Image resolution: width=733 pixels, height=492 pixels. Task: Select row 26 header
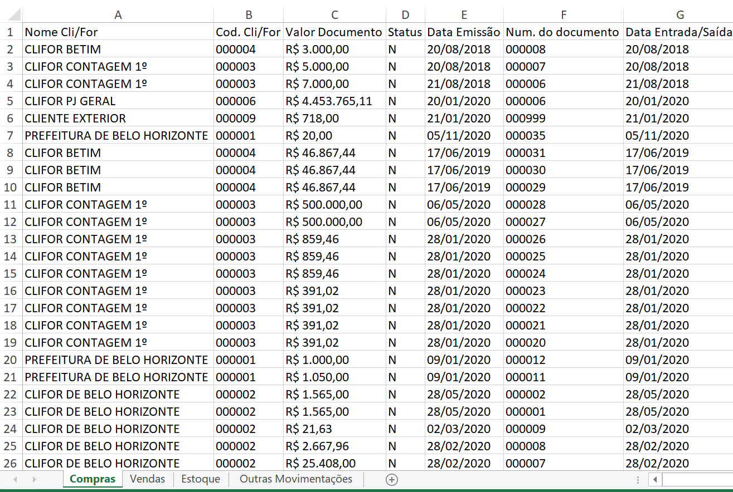pyautogui.click(x=11, y=464)
